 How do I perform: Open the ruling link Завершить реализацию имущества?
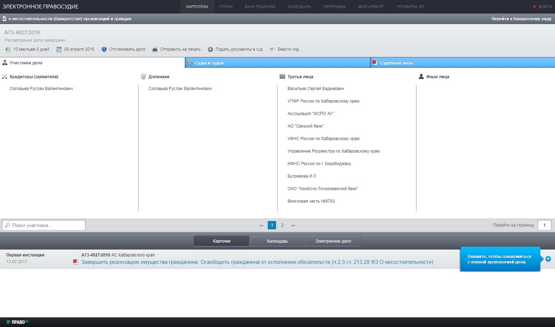257,262
